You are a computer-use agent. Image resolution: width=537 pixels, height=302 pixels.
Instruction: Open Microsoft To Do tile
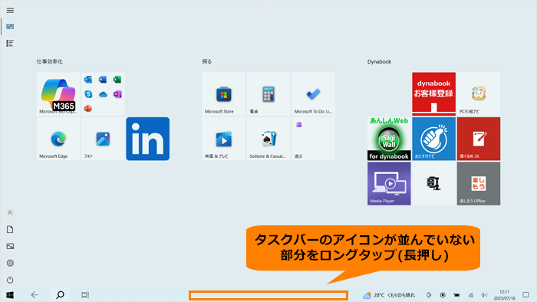pos(313,94)
